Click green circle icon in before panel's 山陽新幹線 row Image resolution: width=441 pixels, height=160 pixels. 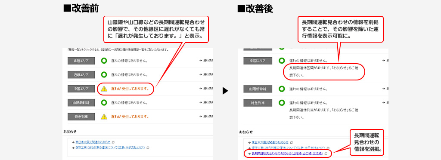104,102
